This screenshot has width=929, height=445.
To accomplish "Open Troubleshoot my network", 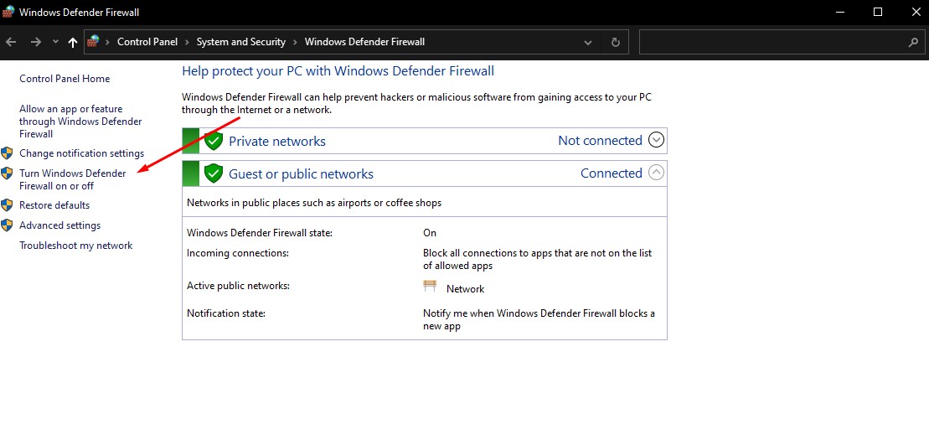I will pos(76,246).
